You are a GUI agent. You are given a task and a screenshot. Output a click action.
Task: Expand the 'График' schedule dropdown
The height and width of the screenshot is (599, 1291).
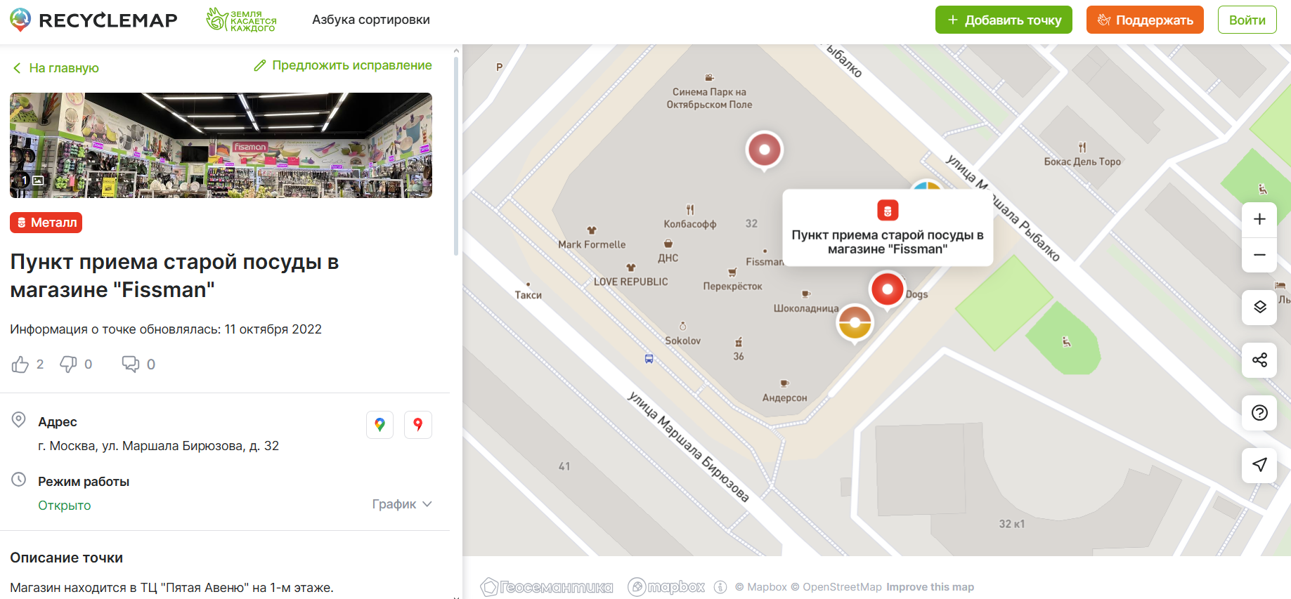(x=402, y=504)
